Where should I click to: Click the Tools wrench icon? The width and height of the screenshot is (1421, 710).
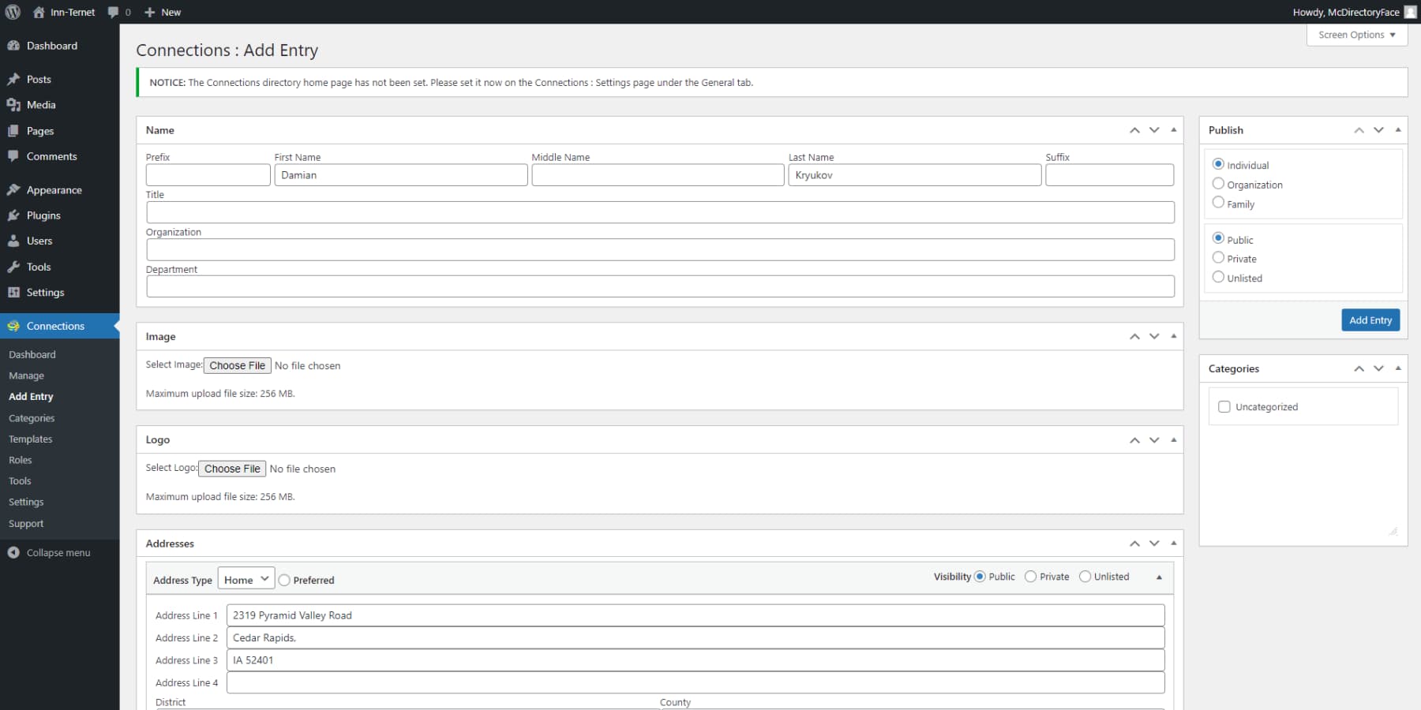[x=14, y=267]
